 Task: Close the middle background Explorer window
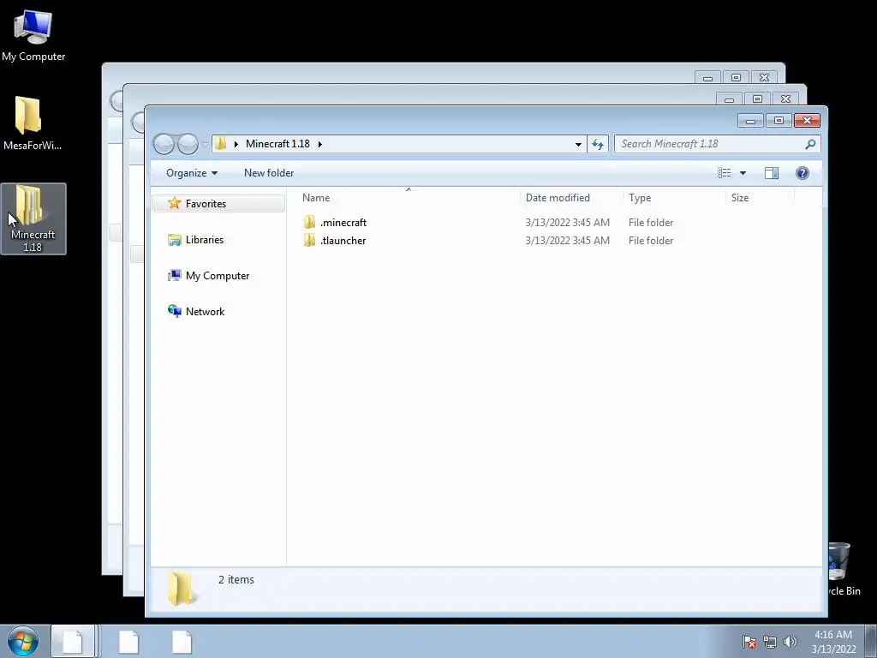click(785, 99)
